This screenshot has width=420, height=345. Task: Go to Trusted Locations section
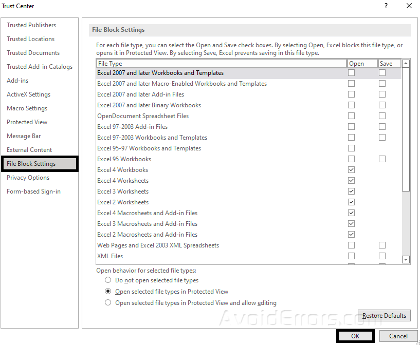coord(30,39)
